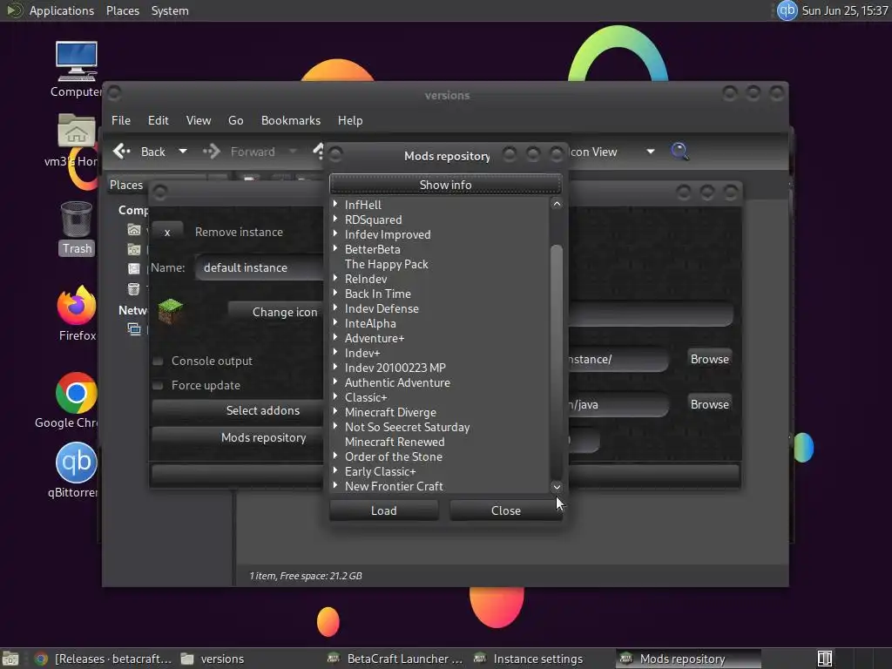Click the Applications menu logo icon
Screen dimensions: 892x669
[x=14, y=10]
